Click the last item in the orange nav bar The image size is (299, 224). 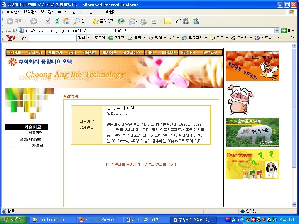point(210,53)
